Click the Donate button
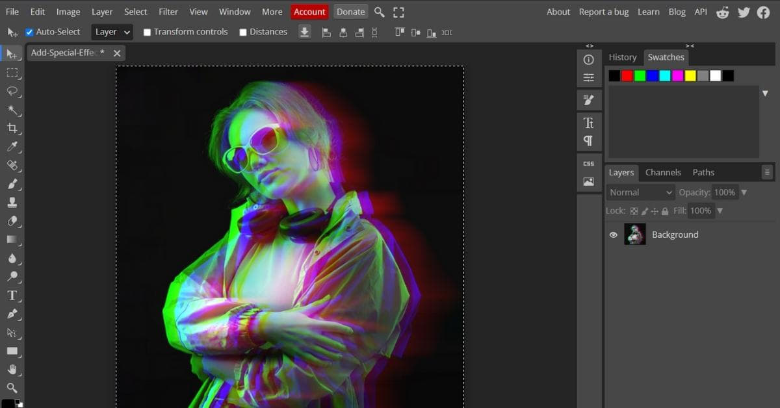The image size is (780, 408). (351, 12)
